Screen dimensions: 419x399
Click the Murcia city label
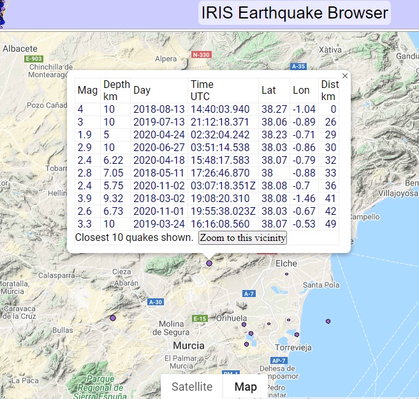(189, 345)
